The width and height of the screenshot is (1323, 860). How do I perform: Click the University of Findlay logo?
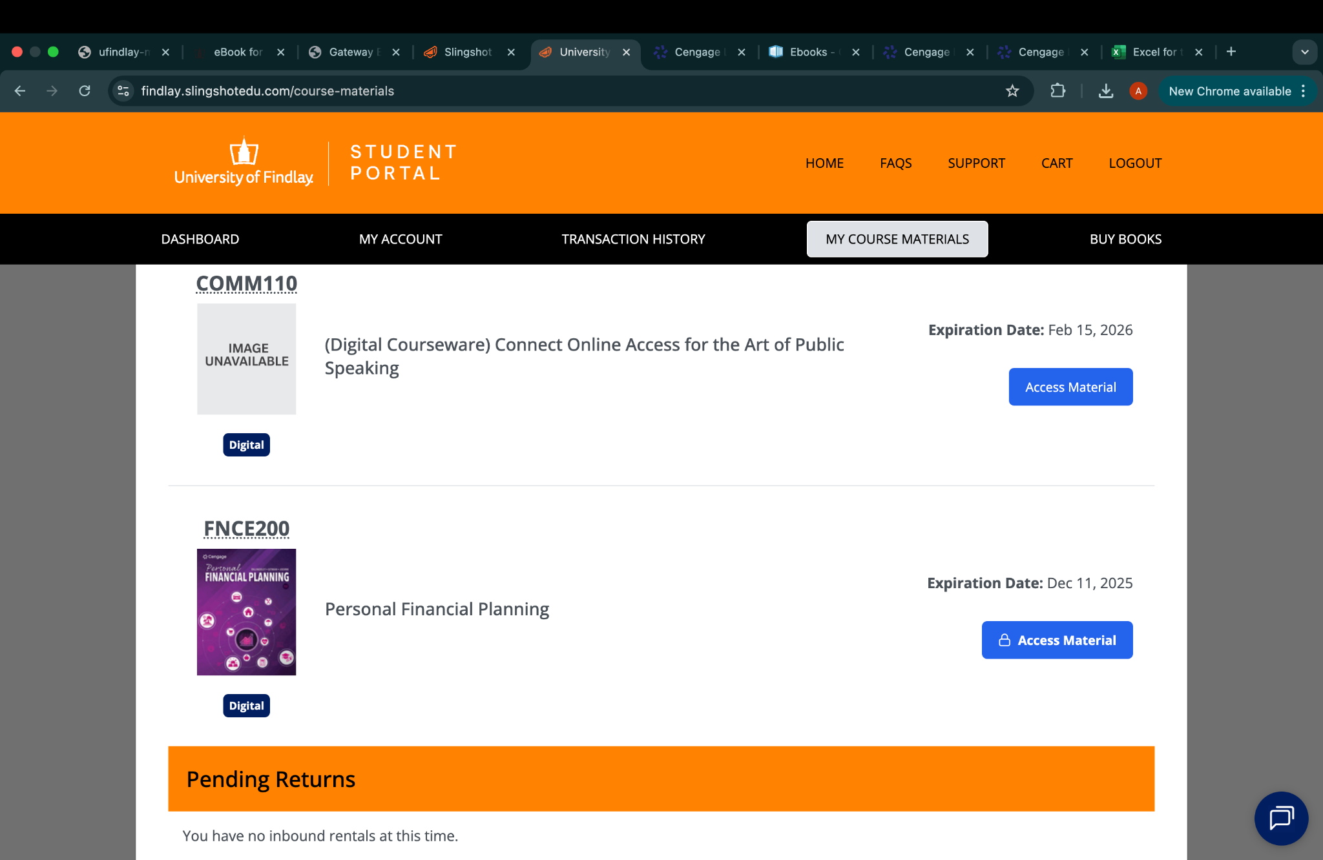coord(244,162)
